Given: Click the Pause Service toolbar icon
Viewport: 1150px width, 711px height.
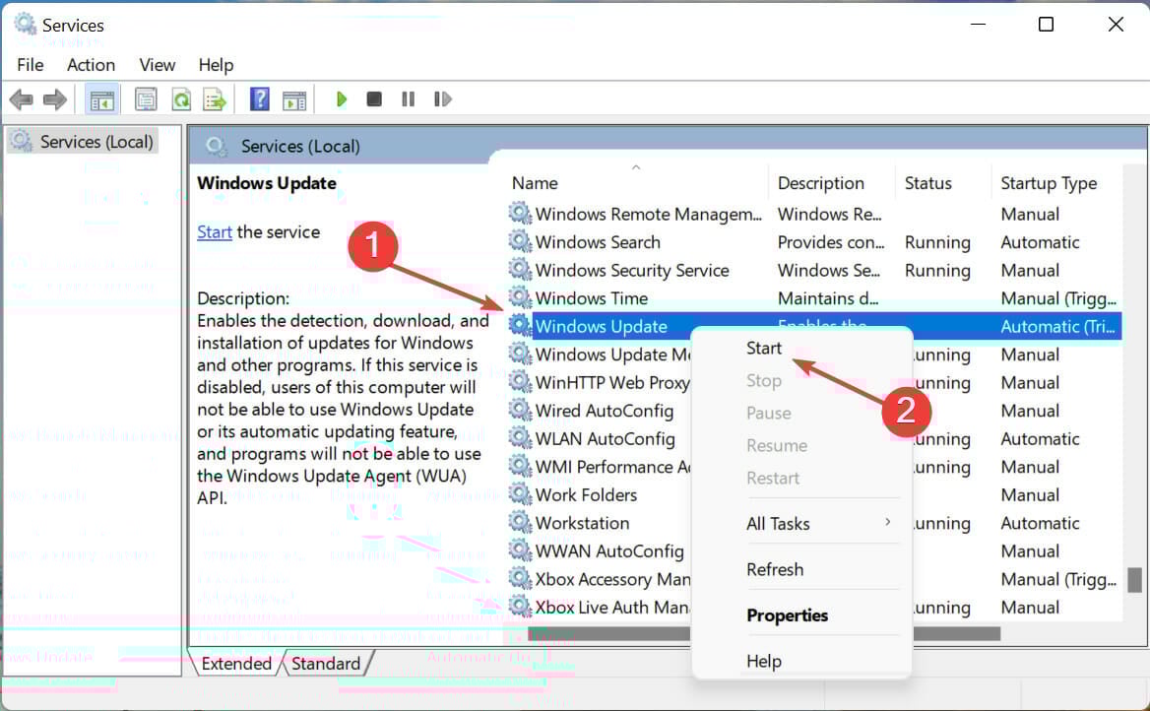Looking at the screenshot, I should pyautogui.click(x=409, y=98).
